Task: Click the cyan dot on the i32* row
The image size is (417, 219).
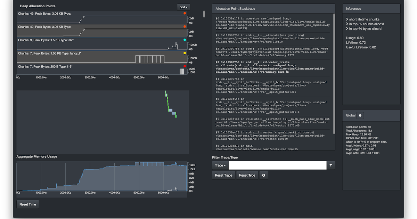Action: (185, 40)
